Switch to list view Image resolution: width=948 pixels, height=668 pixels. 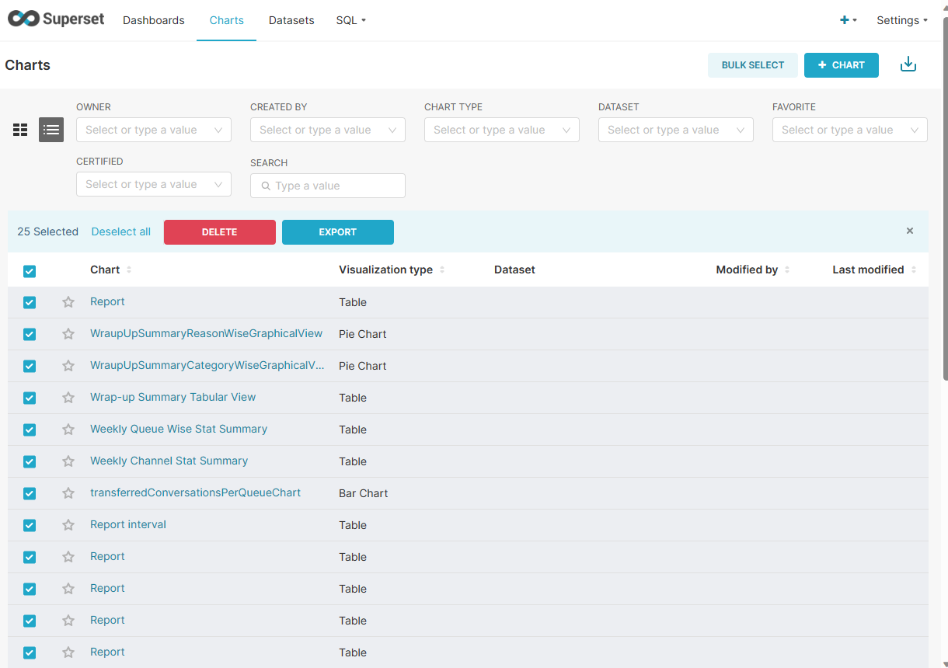coord(51,130)
